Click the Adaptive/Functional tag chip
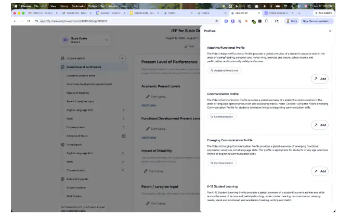This screenshot has width=339, height=217. (226, 71)
